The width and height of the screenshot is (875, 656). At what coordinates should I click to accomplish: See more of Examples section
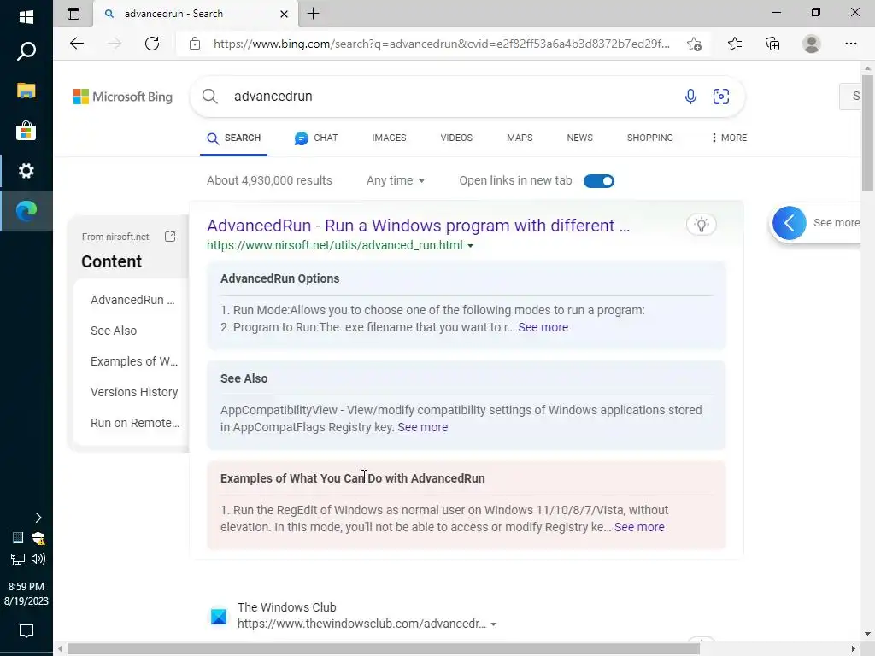point(639,527)
